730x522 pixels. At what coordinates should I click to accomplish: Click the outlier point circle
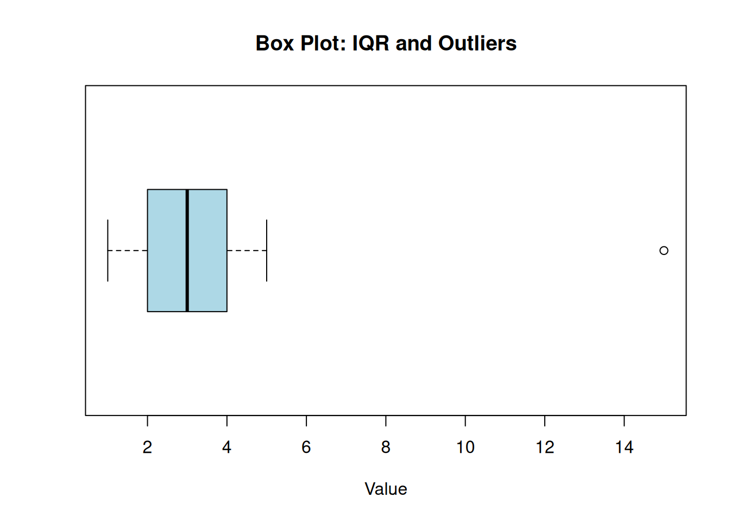[664, 251]
